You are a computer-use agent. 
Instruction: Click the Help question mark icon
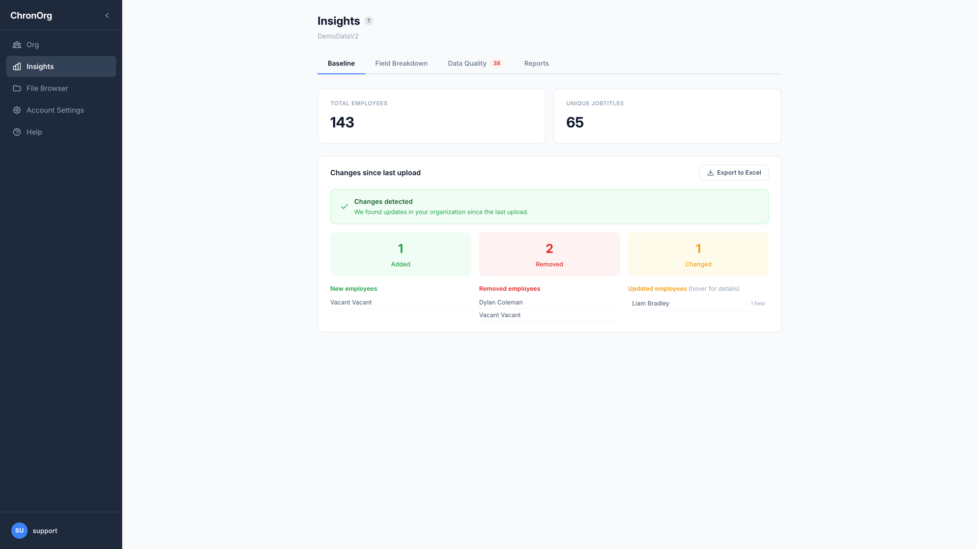(17, 132)
